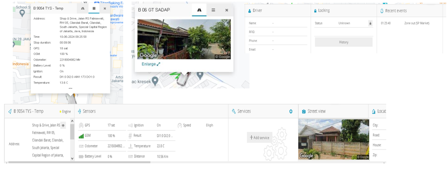Click the lock icon beside Unknown status
The width and height of the screenshot is (447, 174).
(x=370, y=23)
